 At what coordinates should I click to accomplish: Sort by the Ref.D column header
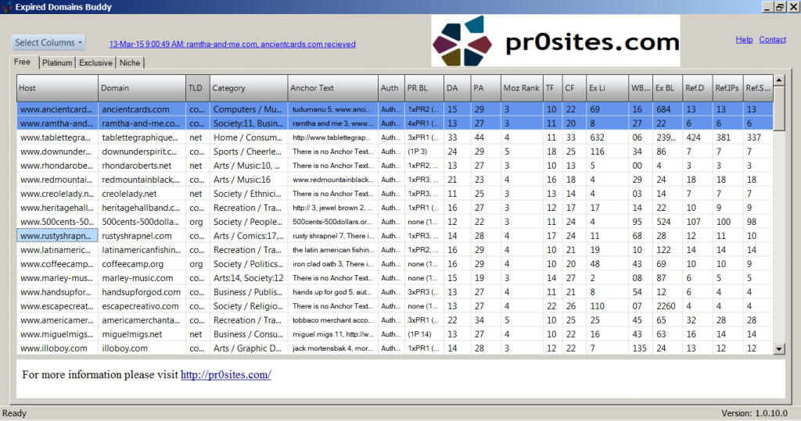click(697, 87)
